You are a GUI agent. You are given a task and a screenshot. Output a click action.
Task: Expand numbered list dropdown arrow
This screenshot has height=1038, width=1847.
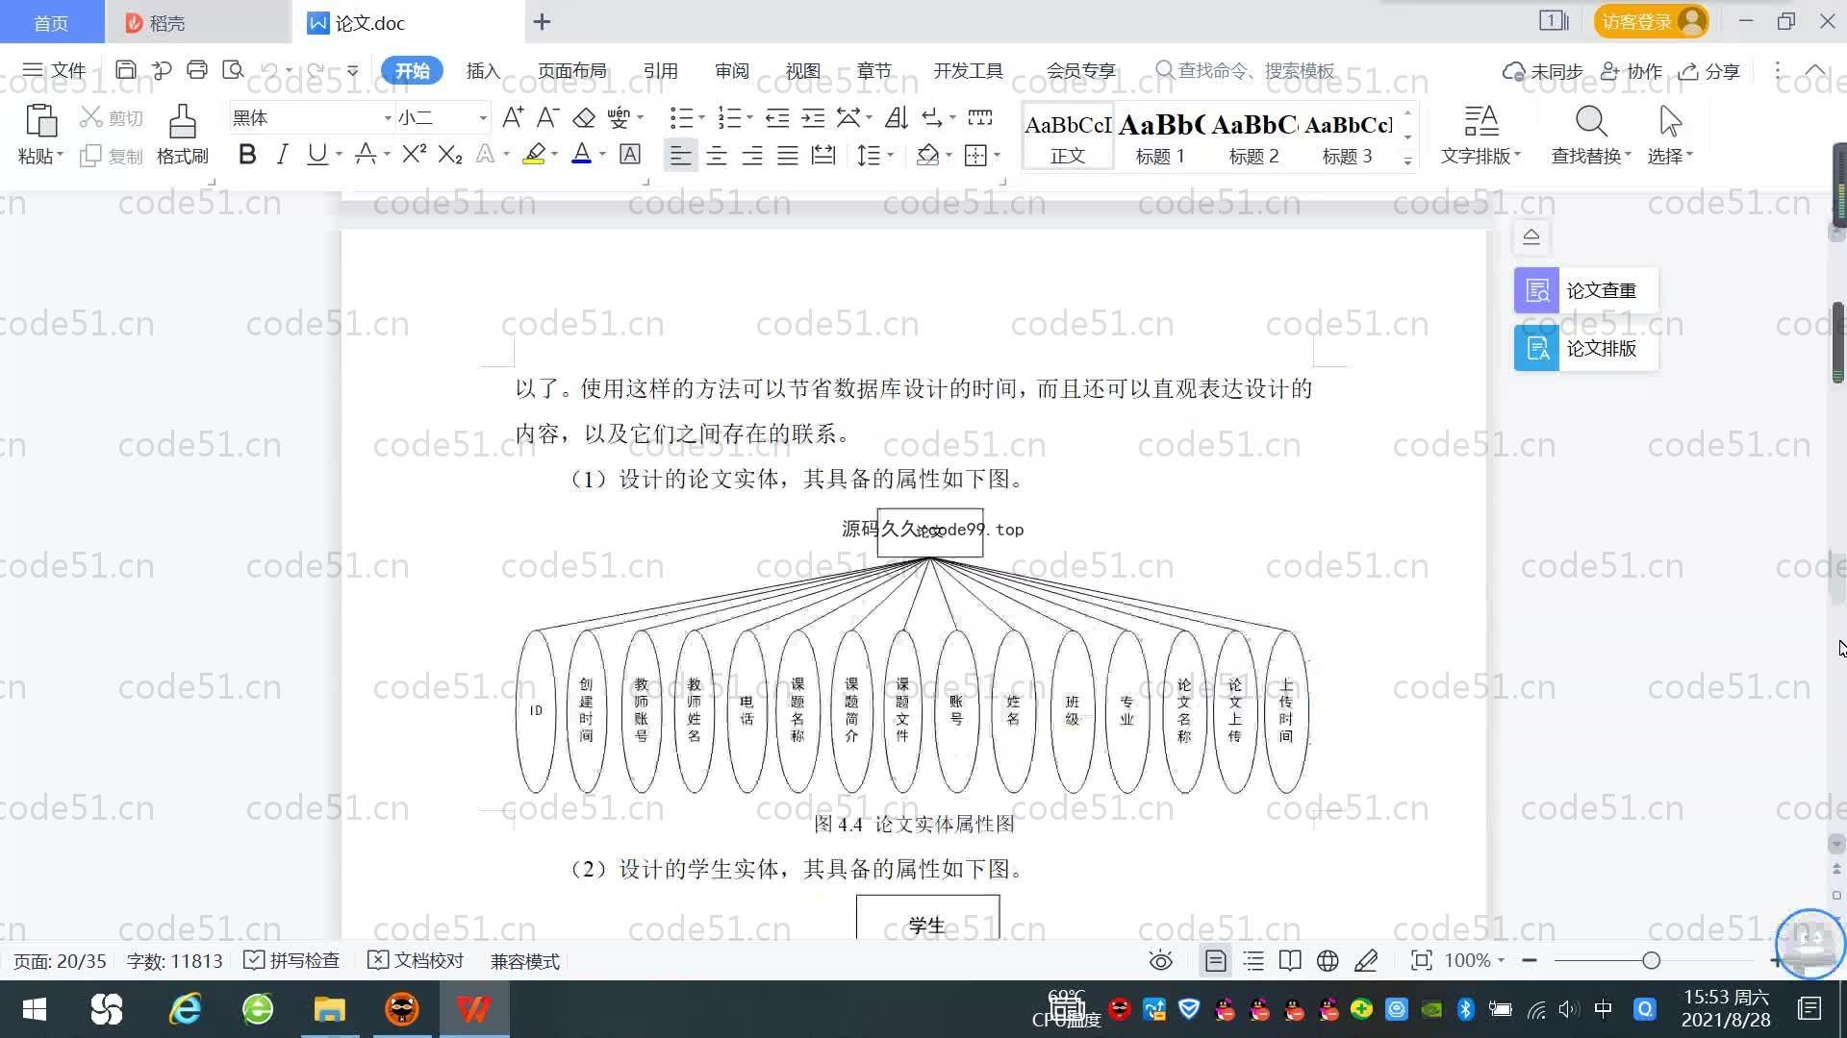pyautogui.click(x=749, y=118)
